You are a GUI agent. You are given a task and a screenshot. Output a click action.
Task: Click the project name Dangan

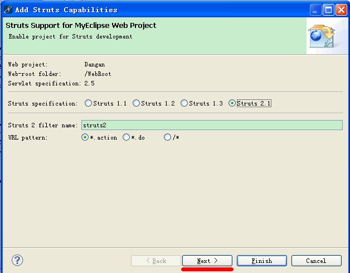[x=95, y=65]
